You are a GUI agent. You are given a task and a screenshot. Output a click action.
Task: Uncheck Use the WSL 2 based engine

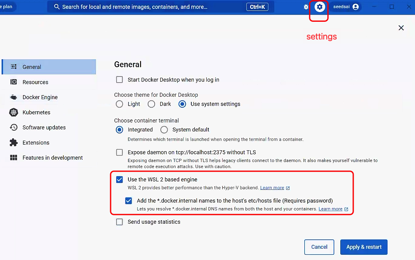[119, 179]
